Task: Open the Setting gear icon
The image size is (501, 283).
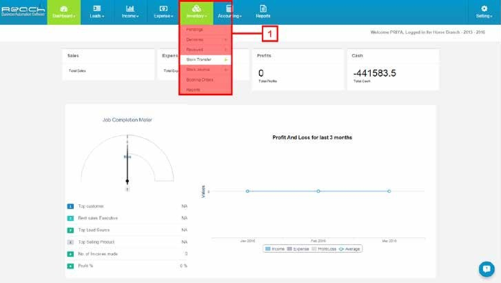Action: (484, 9)
